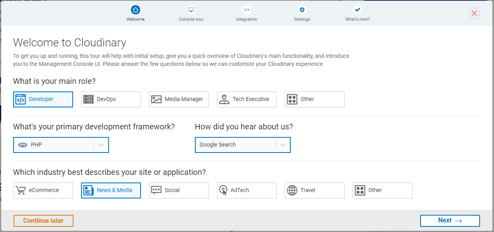494x232 pixels.
Task: Choose Tech Executive role
Action: tap(247, 99)
